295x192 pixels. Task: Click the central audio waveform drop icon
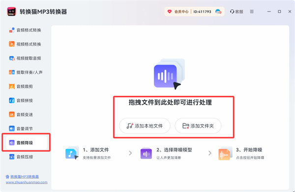point(169,74)
